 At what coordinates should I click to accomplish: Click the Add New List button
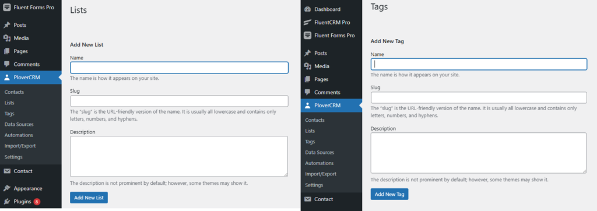coord(89,198)
